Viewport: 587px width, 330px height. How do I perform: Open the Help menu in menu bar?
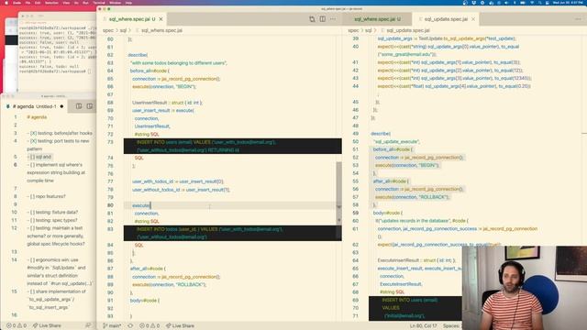click(x=128, y=3)
